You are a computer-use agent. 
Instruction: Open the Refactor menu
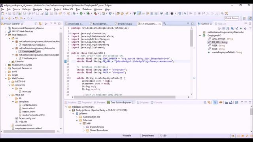[26, 9]
